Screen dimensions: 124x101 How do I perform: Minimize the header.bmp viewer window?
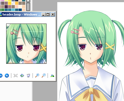point(43,14)
